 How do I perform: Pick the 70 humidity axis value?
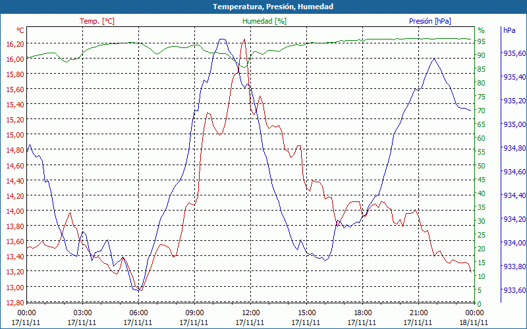482,111
